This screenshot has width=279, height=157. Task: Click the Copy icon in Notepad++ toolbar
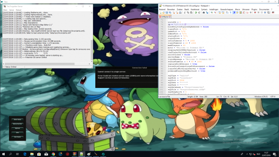click(x=188, y=12)
